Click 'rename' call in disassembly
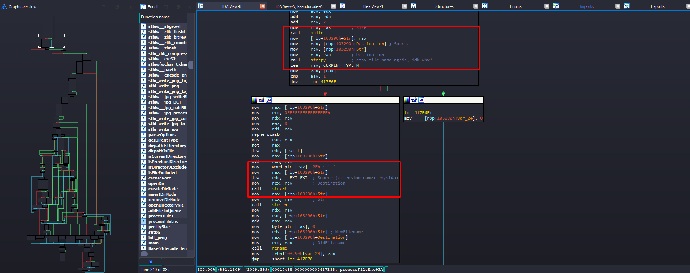Viewport: 690px width, 273px height. click(x=280, y=248)
